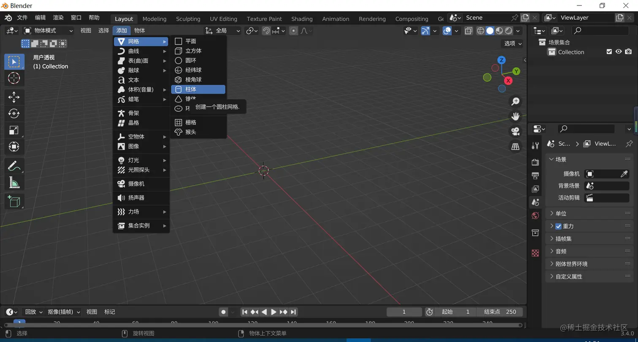Open the World properties tab
638x342 pixels.
pyautogui.click(x=535, y=216)
